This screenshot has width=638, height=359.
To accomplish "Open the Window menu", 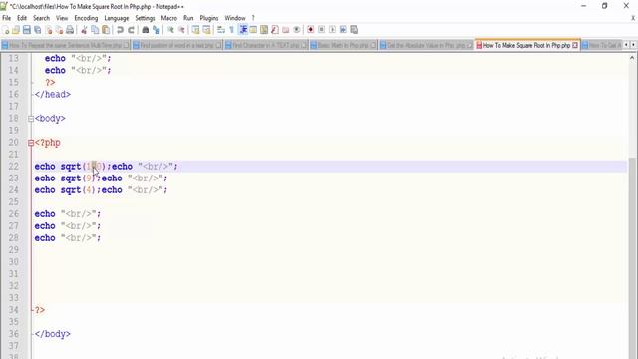I will coord(235,18).
